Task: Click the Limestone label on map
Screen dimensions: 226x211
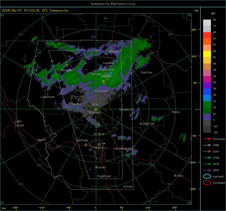Action: click(x=47, y=97)
